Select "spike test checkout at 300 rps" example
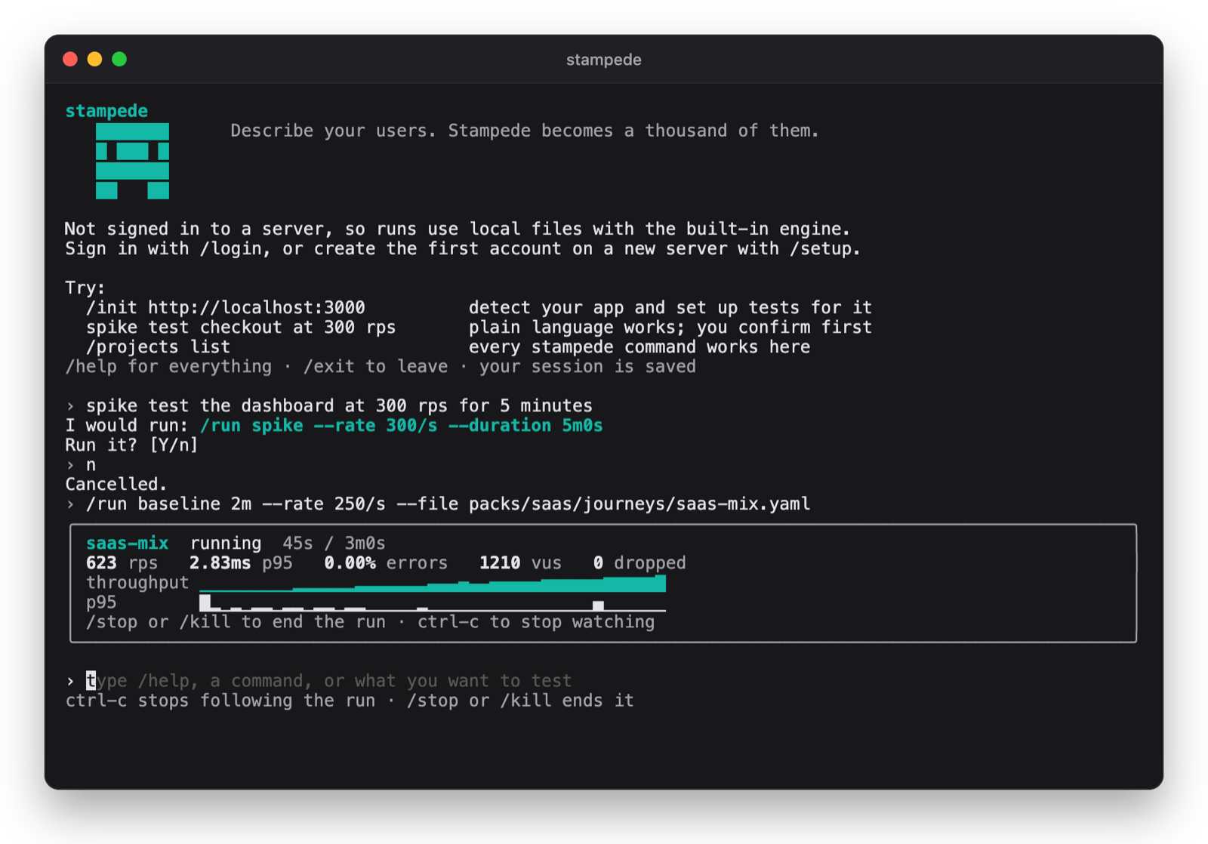Screen dimensions: 1208x844 [x=241, y=328]
